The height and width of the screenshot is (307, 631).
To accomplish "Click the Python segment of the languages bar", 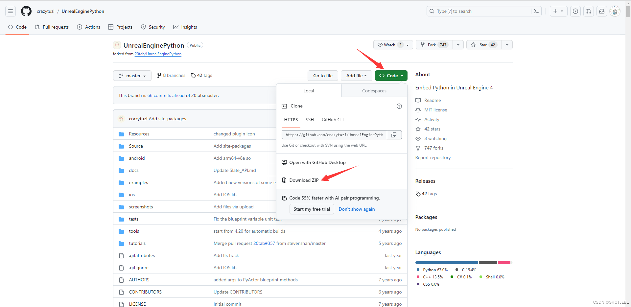I will pyautogui.click(x=447, y=263).
